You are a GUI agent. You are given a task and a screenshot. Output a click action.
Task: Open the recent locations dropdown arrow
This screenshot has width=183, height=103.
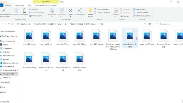pyautogui.click(x=6, y=24)
